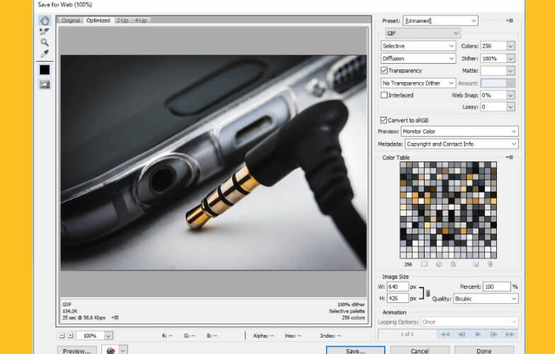
Task: Open the Looping Options dropdown
Action: (469, 322)
